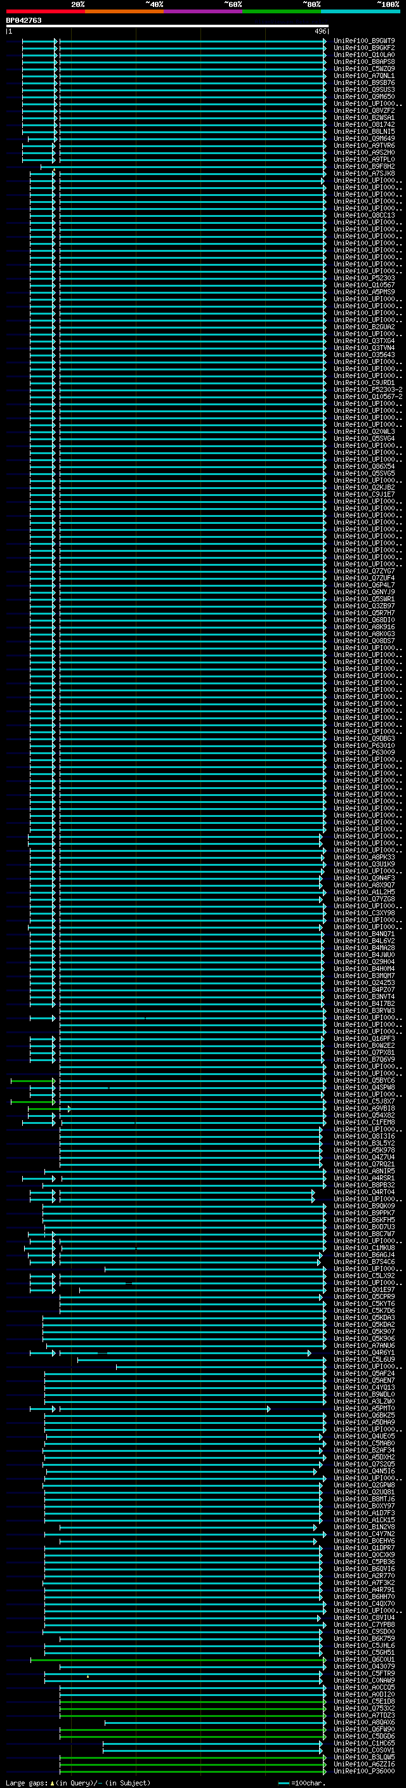406x1788 pixels.
Task: Click the orange ~40% identity legend segment
Action: point(124,11)
